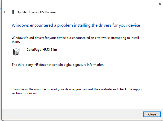Click the USB Scanner device icon in title
This screenshot has width=163, height=121.
click(x=13, y=12)
